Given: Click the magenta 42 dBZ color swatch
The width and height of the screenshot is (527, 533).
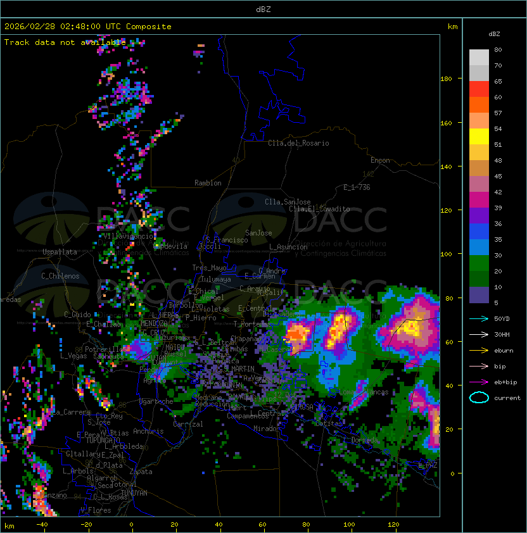Looking at the screenshot, I should pos(479,200).
